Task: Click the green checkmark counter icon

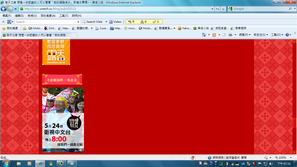Action: (154, 22)
